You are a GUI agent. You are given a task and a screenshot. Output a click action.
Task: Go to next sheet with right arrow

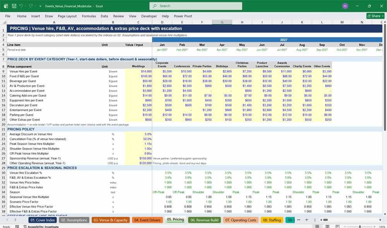coord(15,220)
